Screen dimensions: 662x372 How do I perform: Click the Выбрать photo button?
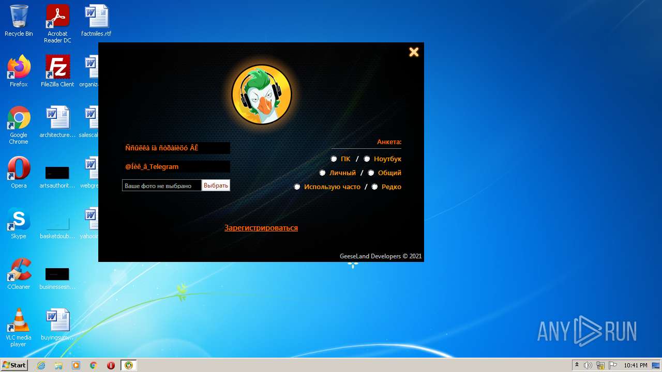click(216, 185)
